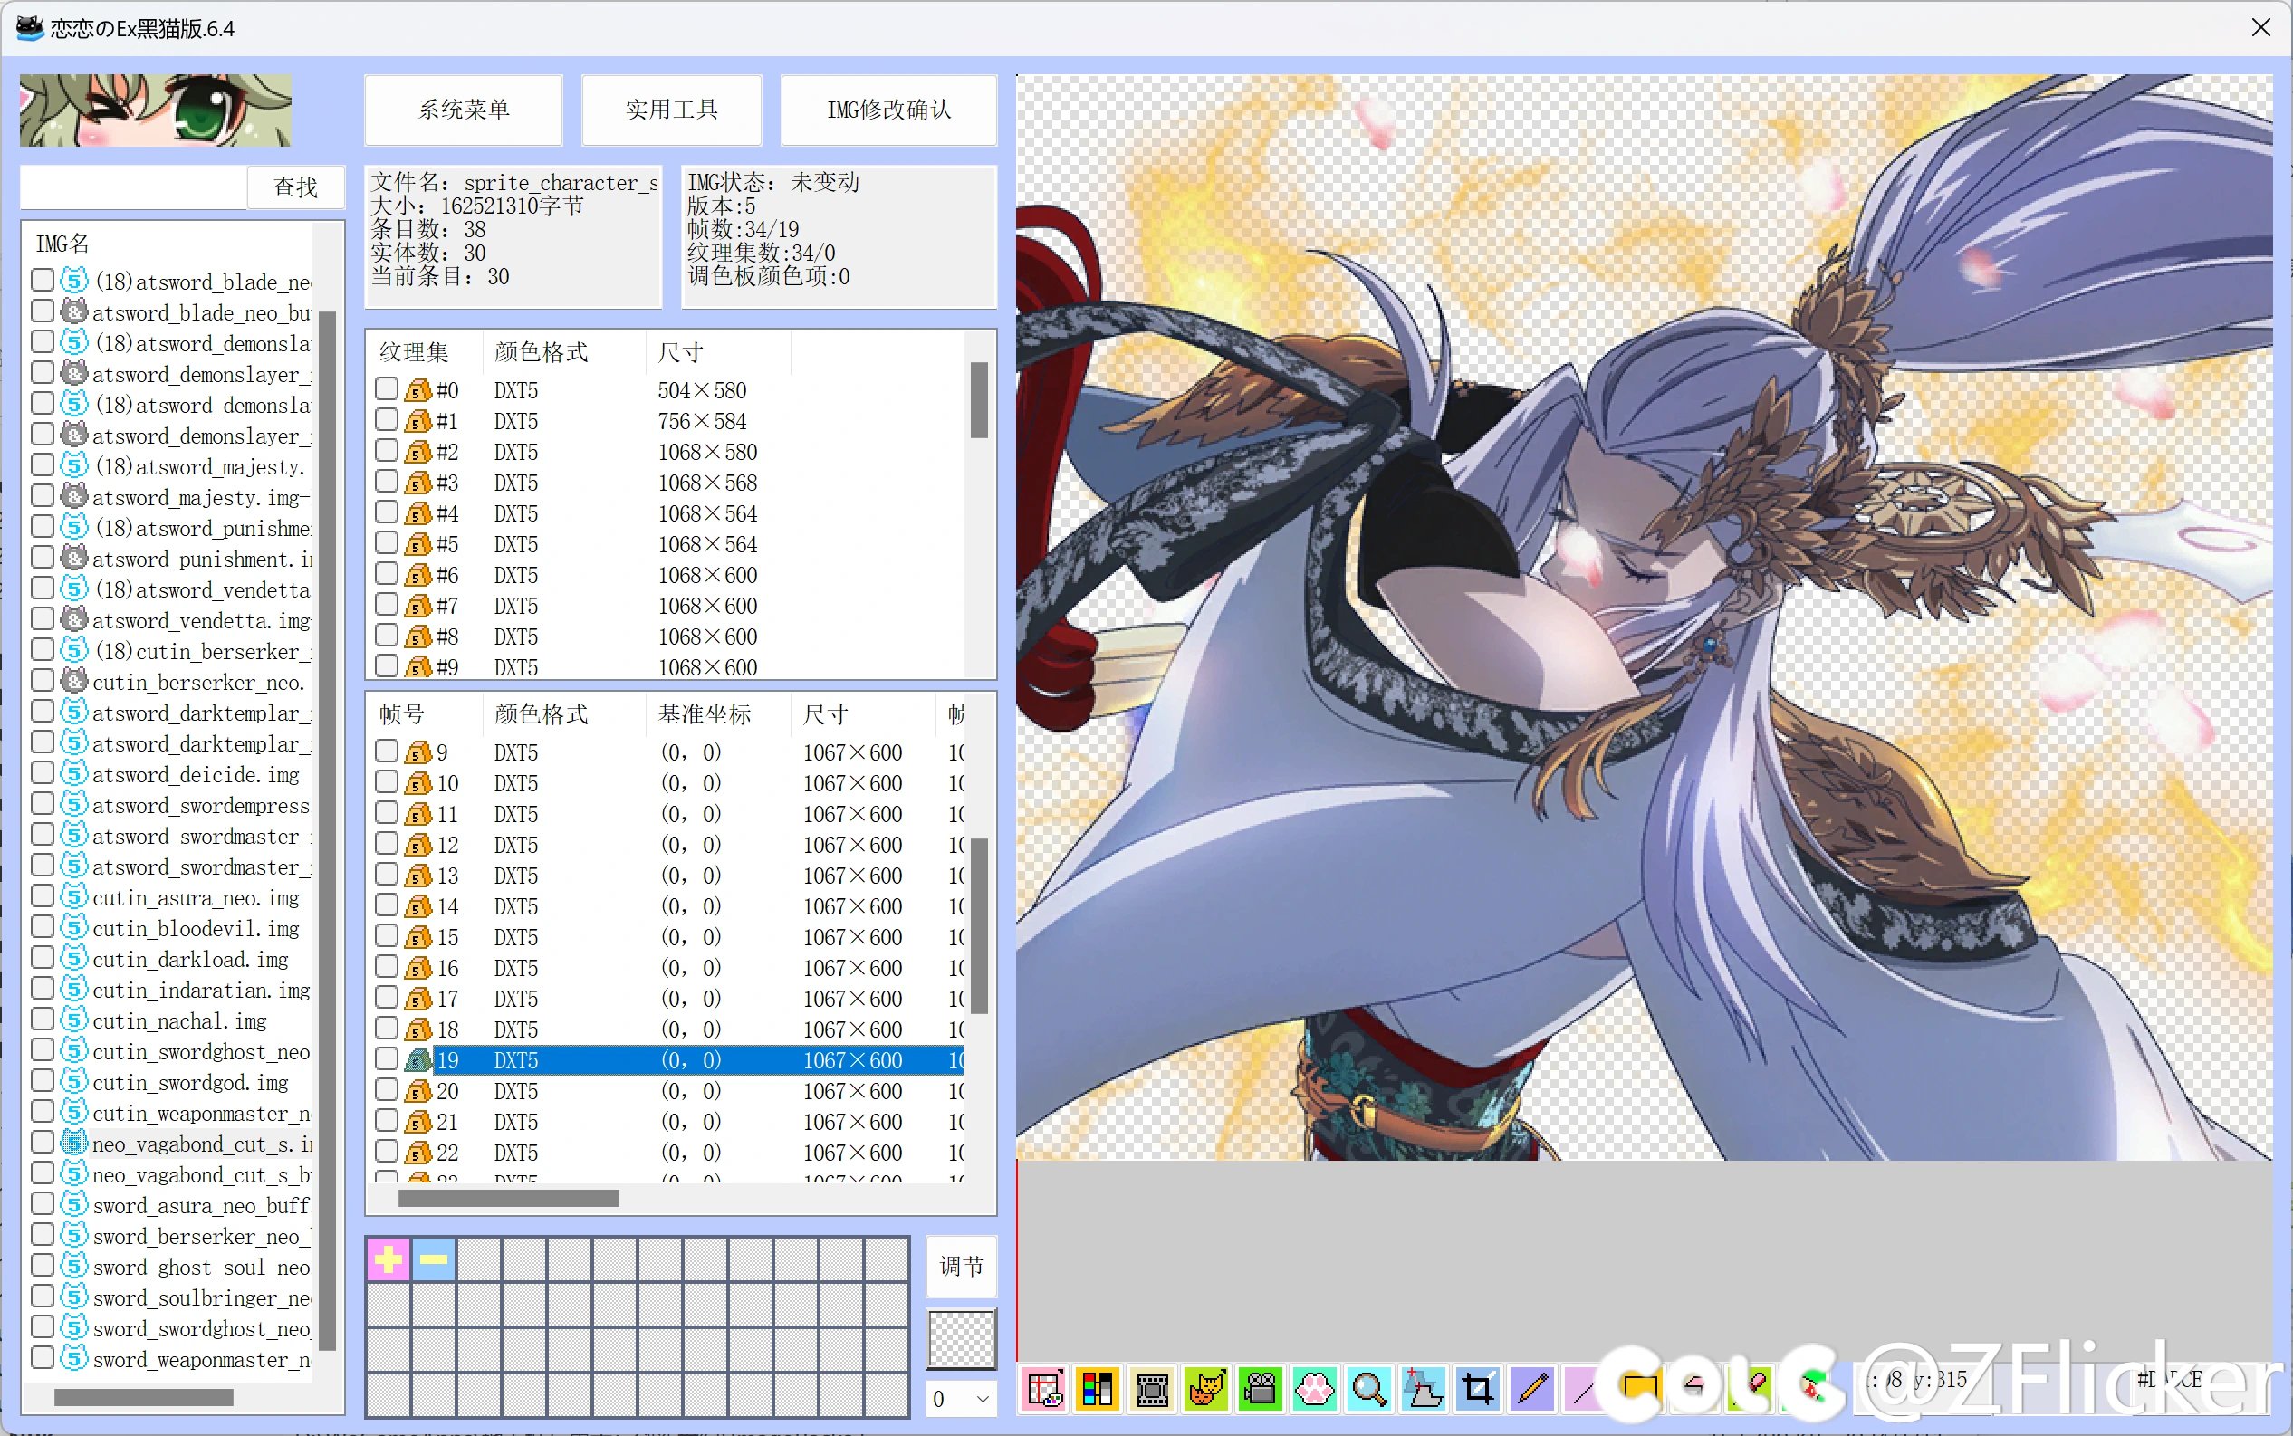
Task: Select cutin_darkload.img in the list
Action: (190, 959)
